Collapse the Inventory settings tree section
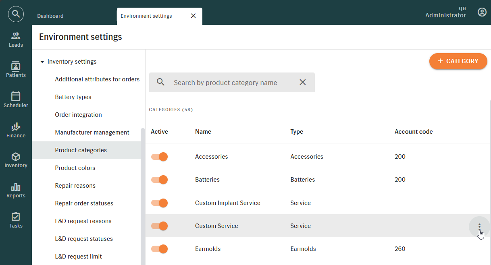Screen dimensions: 491x265 click(x=42, y=62)
